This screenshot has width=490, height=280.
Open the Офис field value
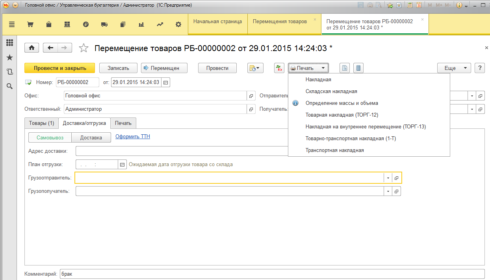pos(251,96)
